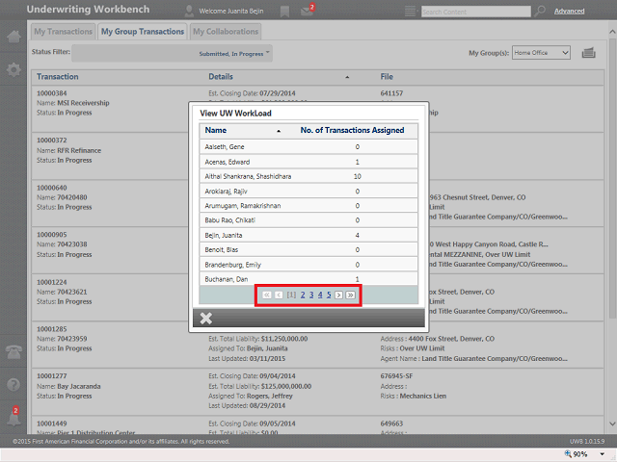Click the user profile silhouette icon
Screen dimensions: 617x462
tap(189, 11)
